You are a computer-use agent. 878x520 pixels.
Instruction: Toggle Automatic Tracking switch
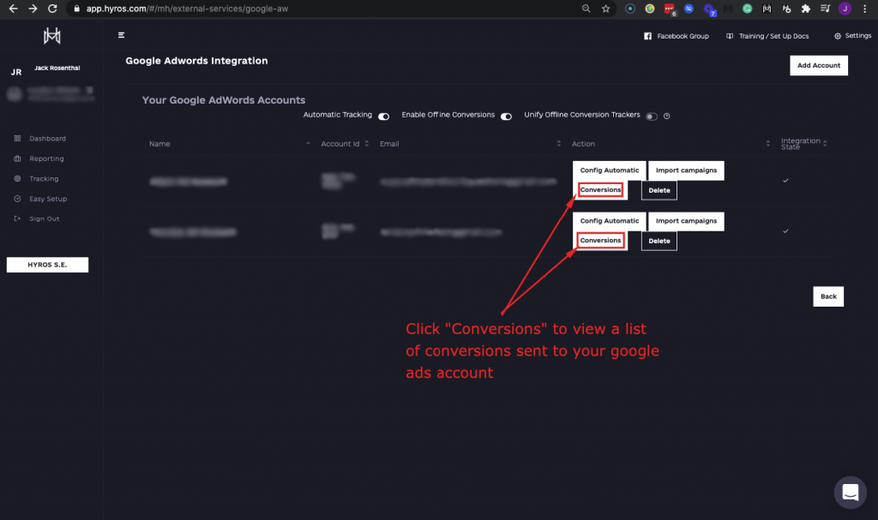click(383, 117)
